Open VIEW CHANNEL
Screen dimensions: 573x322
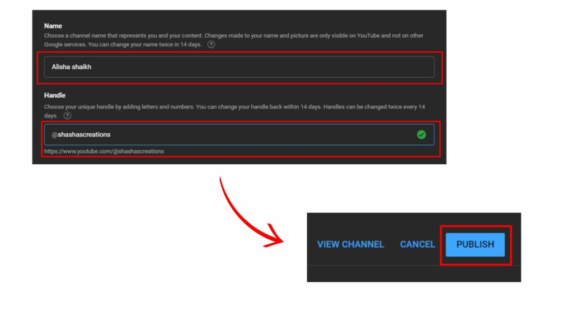350,244
